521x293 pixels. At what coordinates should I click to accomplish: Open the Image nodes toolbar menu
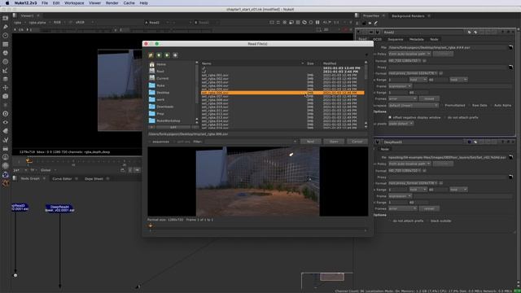(x=6, y=18)
